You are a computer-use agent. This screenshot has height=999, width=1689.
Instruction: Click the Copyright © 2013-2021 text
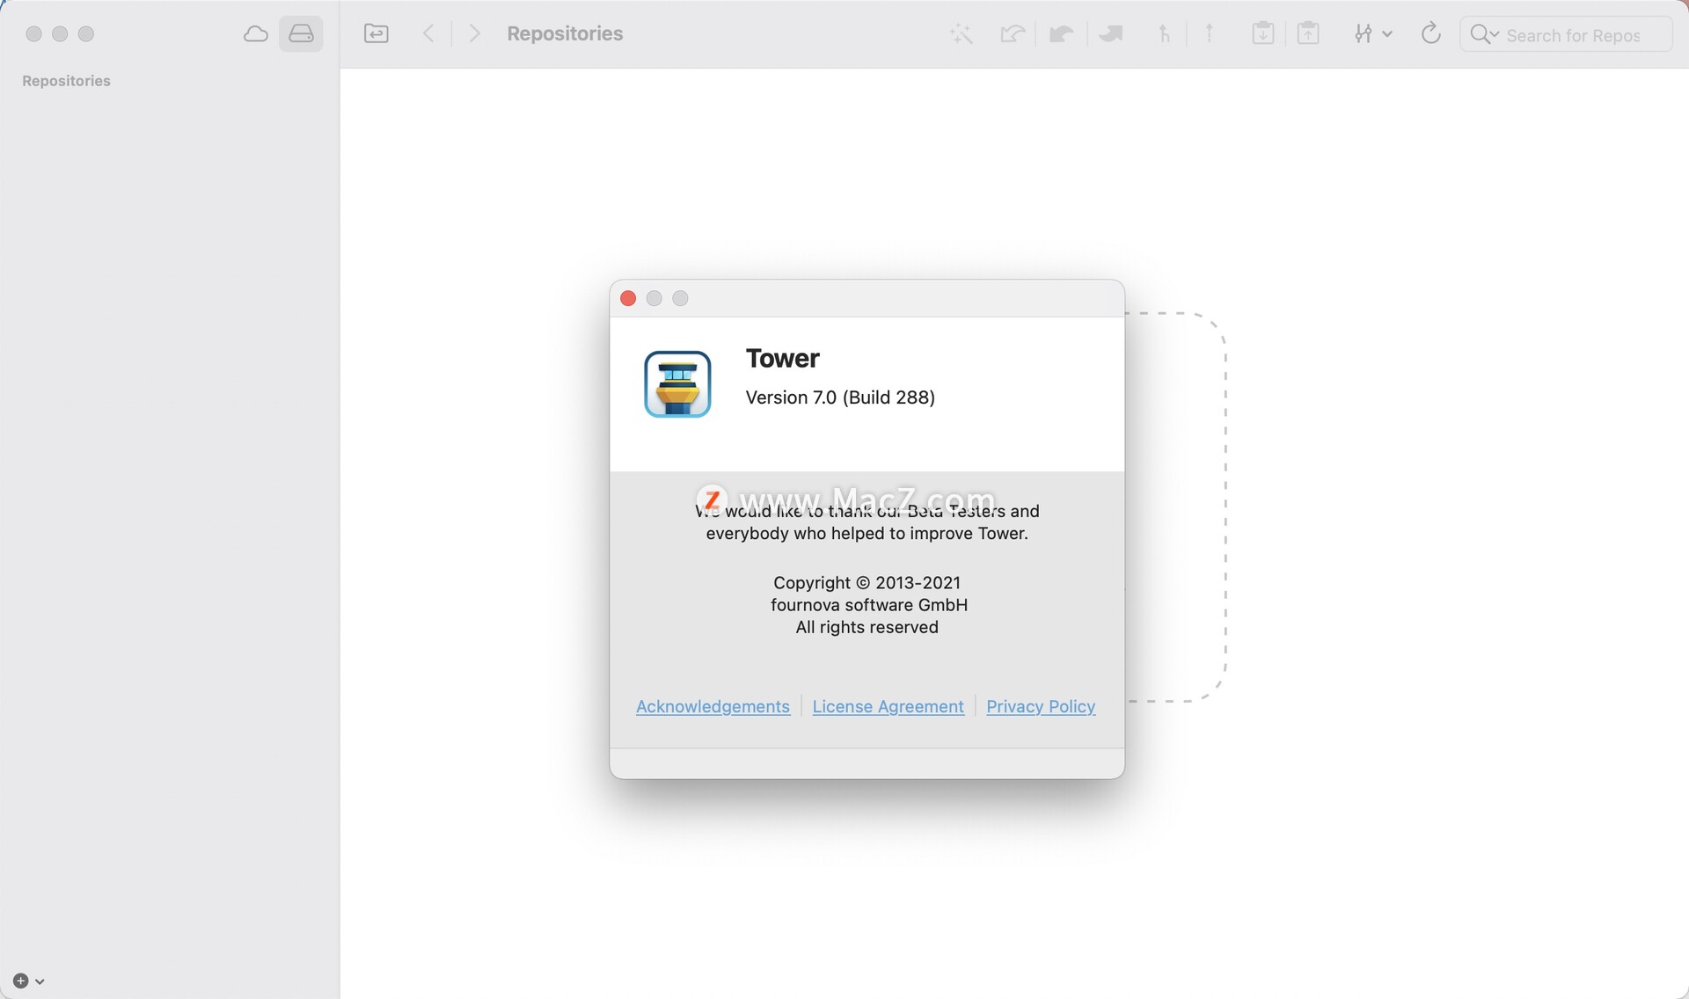866,583
